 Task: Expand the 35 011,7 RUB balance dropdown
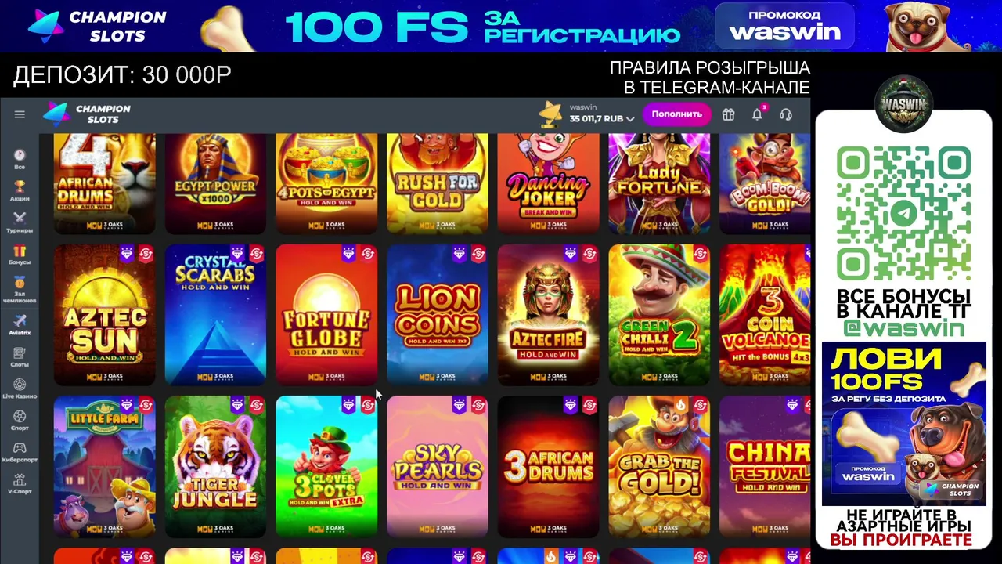[602, 119]
